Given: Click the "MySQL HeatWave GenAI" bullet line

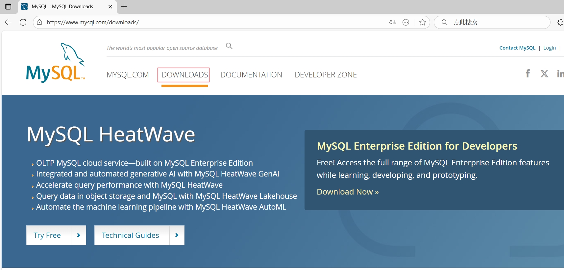Looking at the screenshot, I should (158, 174).
